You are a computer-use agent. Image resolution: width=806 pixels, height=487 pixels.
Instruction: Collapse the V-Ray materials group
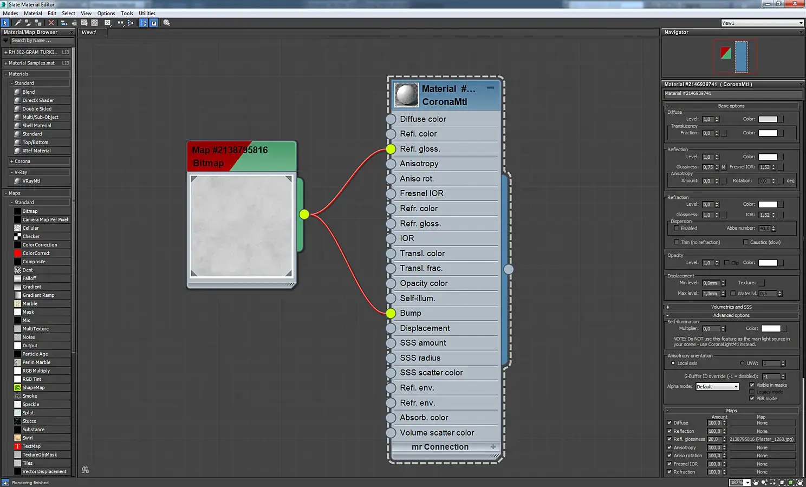pos(11,172)
